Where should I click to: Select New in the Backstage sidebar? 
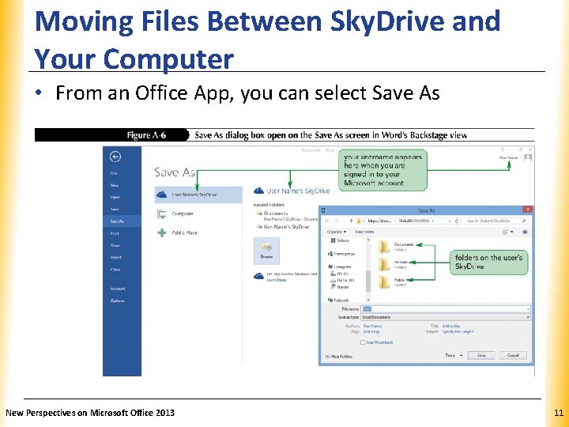click(115, 185)
